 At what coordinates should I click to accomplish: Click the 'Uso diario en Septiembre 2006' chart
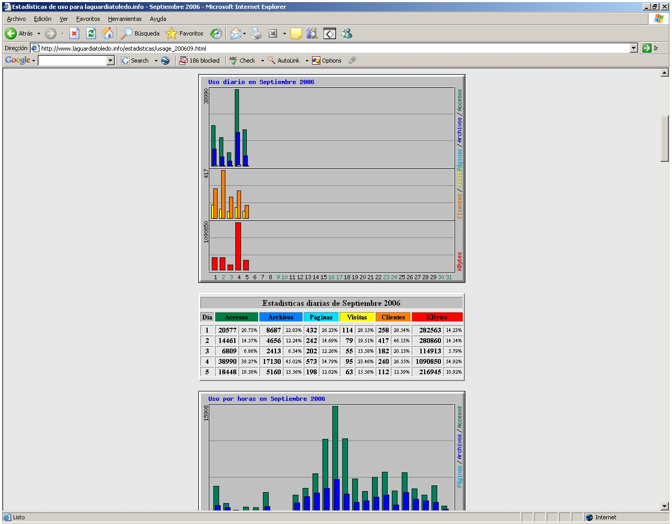[332, 178]
